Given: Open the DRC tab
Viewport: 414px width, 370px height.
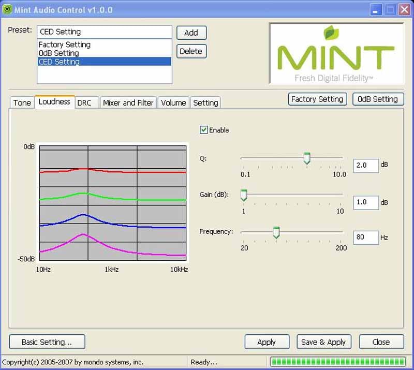Looking at the screenshot, I should (84, 102).
